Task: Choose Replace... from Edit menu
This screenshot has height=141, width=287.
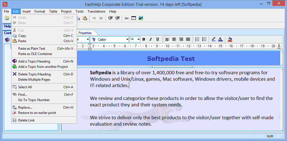Action: (44, 107)
